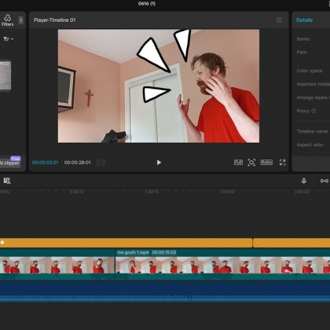
Task: Click the Full preview quality button
Action: [x=238, y=163]
